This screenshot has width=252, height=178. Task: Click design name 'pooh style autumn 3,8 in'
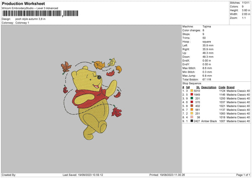point(30,19)
